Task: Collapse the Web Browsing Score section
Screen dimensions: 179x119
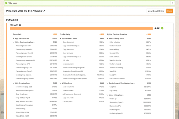Action: coord(13,83)
